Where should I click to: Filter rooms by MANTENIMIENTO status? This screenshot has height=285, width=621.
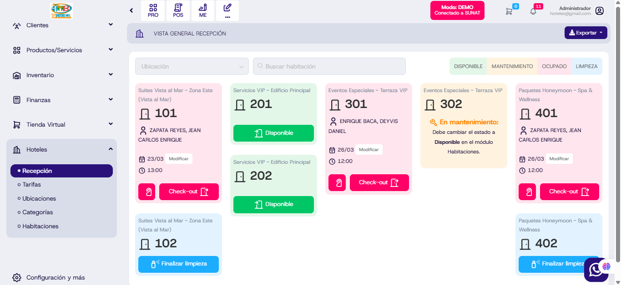tap(512, 66)
